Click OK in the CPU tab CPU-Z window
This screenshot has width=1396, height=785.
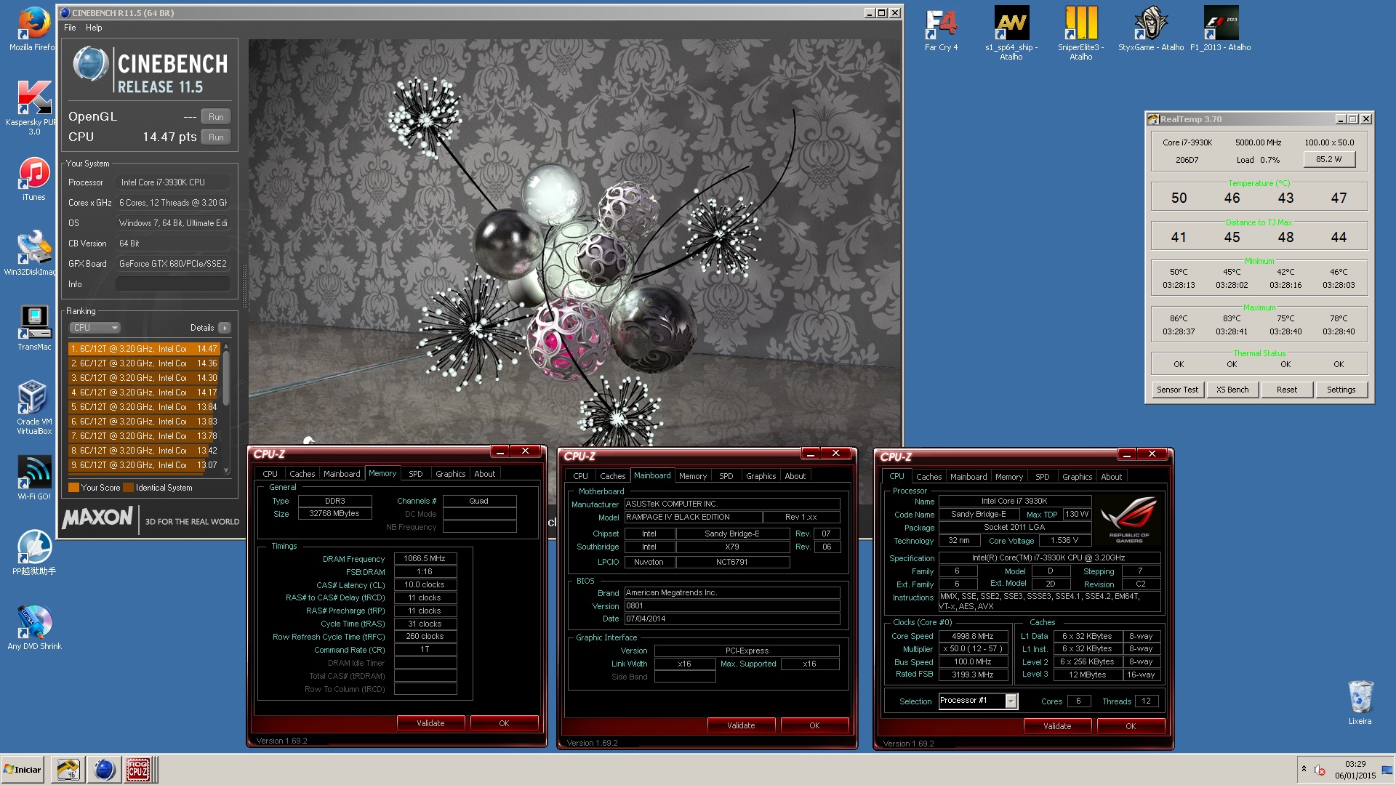pos(1131,726)
